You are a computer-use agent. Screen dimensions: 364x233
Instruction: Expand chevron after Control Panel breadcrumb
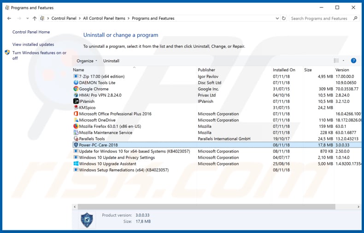coord(80,18)
